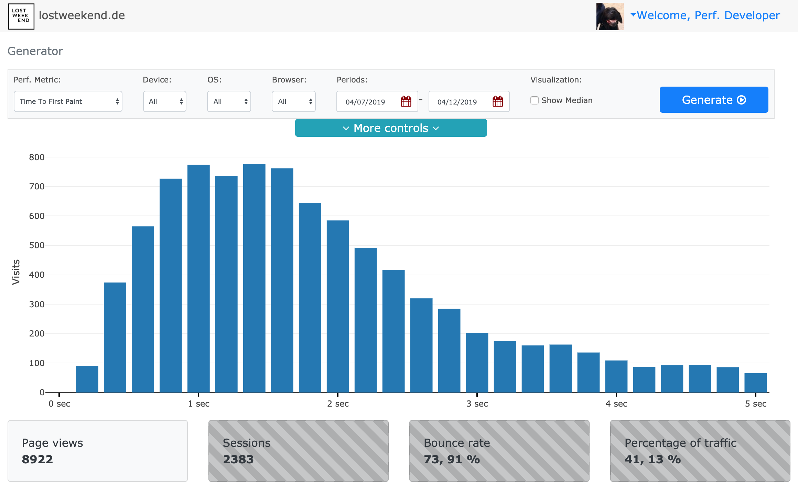The height and width of the screenshot is (486, 798).
Task: Click in the 04/12/2019 end date field
Action: 457,102
